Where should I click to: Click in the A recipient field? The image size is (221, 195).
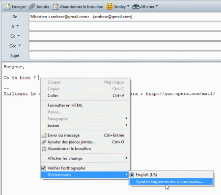tap(125, 27)
